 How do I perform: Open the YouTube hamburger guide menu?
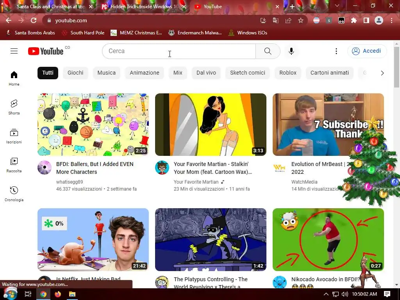click(14, 51)
